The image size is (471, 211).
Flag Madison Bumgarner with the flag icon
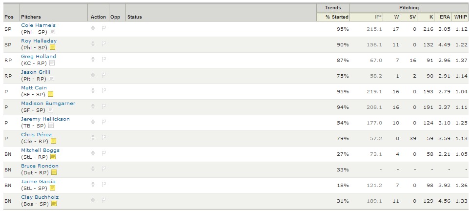[x=104, y=106]
